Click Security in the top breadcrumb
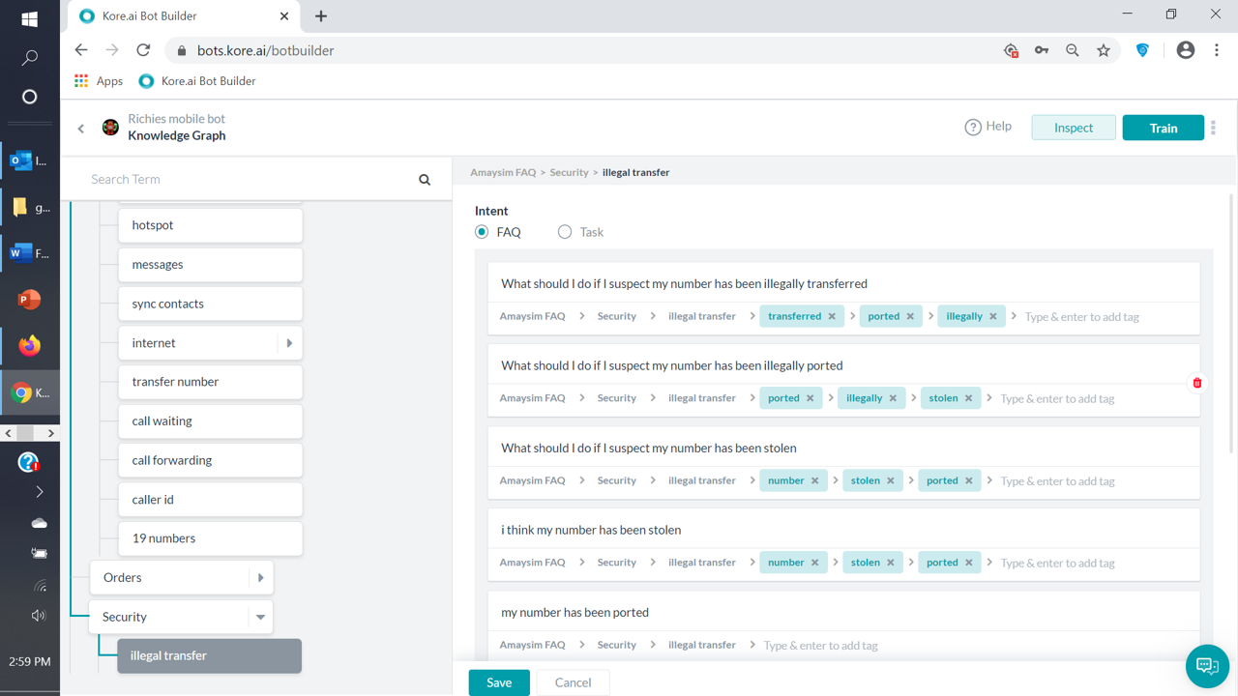Screen dimensions: 1238x696 569,172
